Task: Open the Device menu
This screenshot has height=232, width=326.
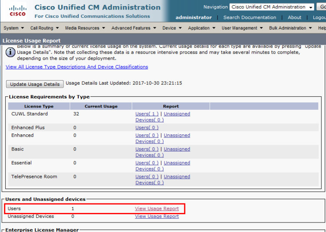Action: click(172, 28)
